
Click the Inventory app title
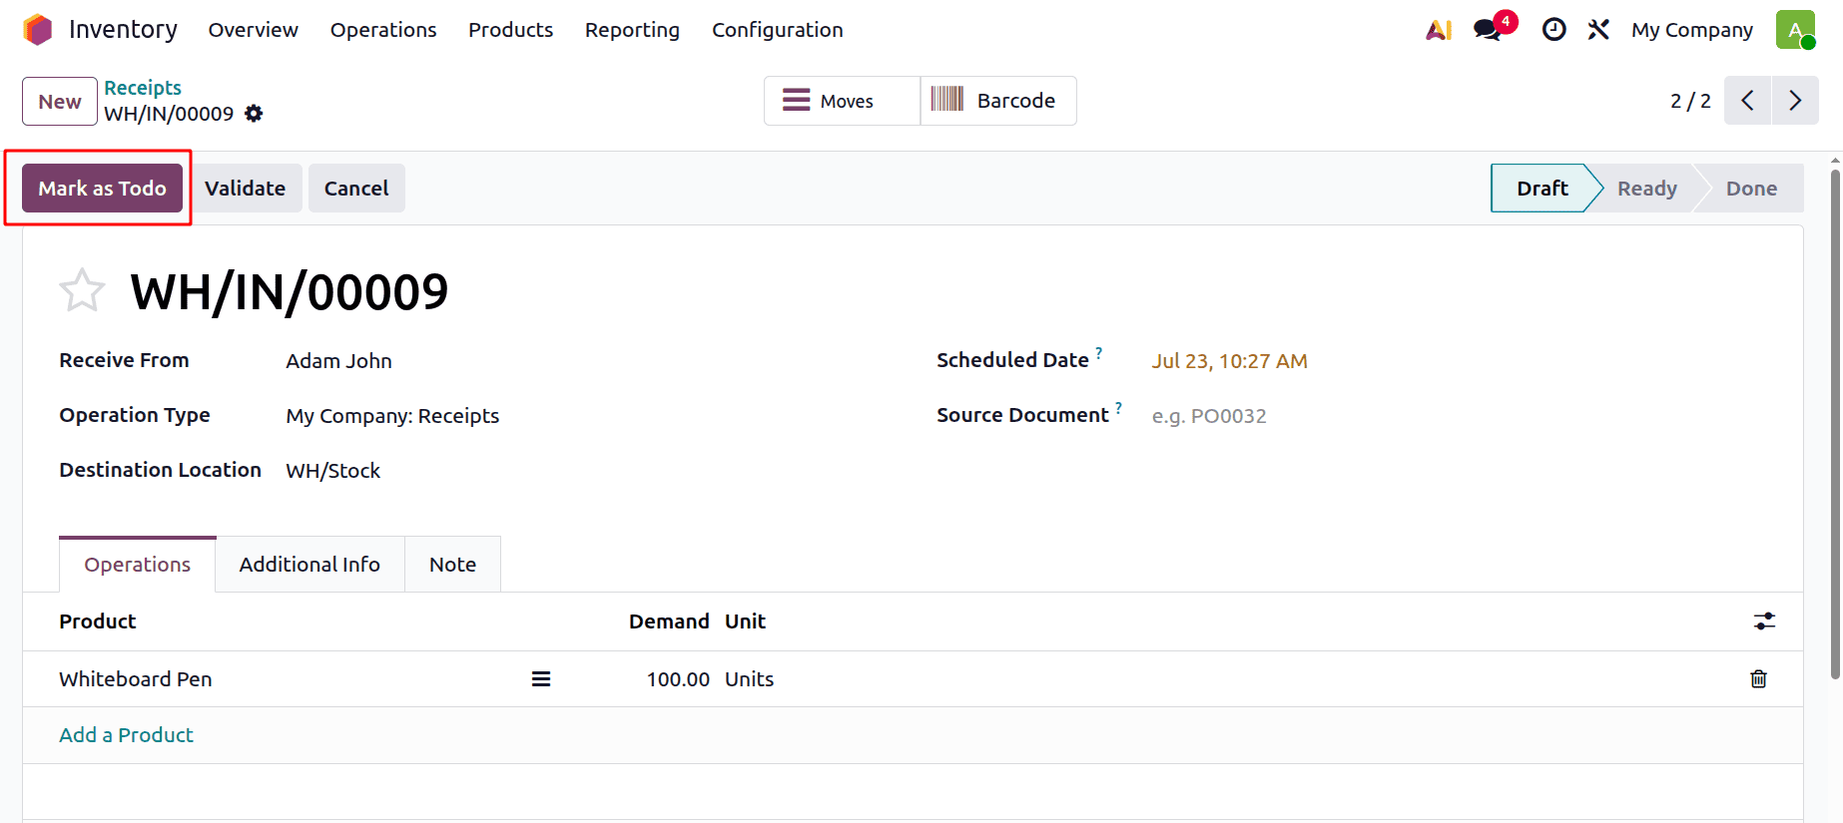pyautogui.click(x=123, y=30)
